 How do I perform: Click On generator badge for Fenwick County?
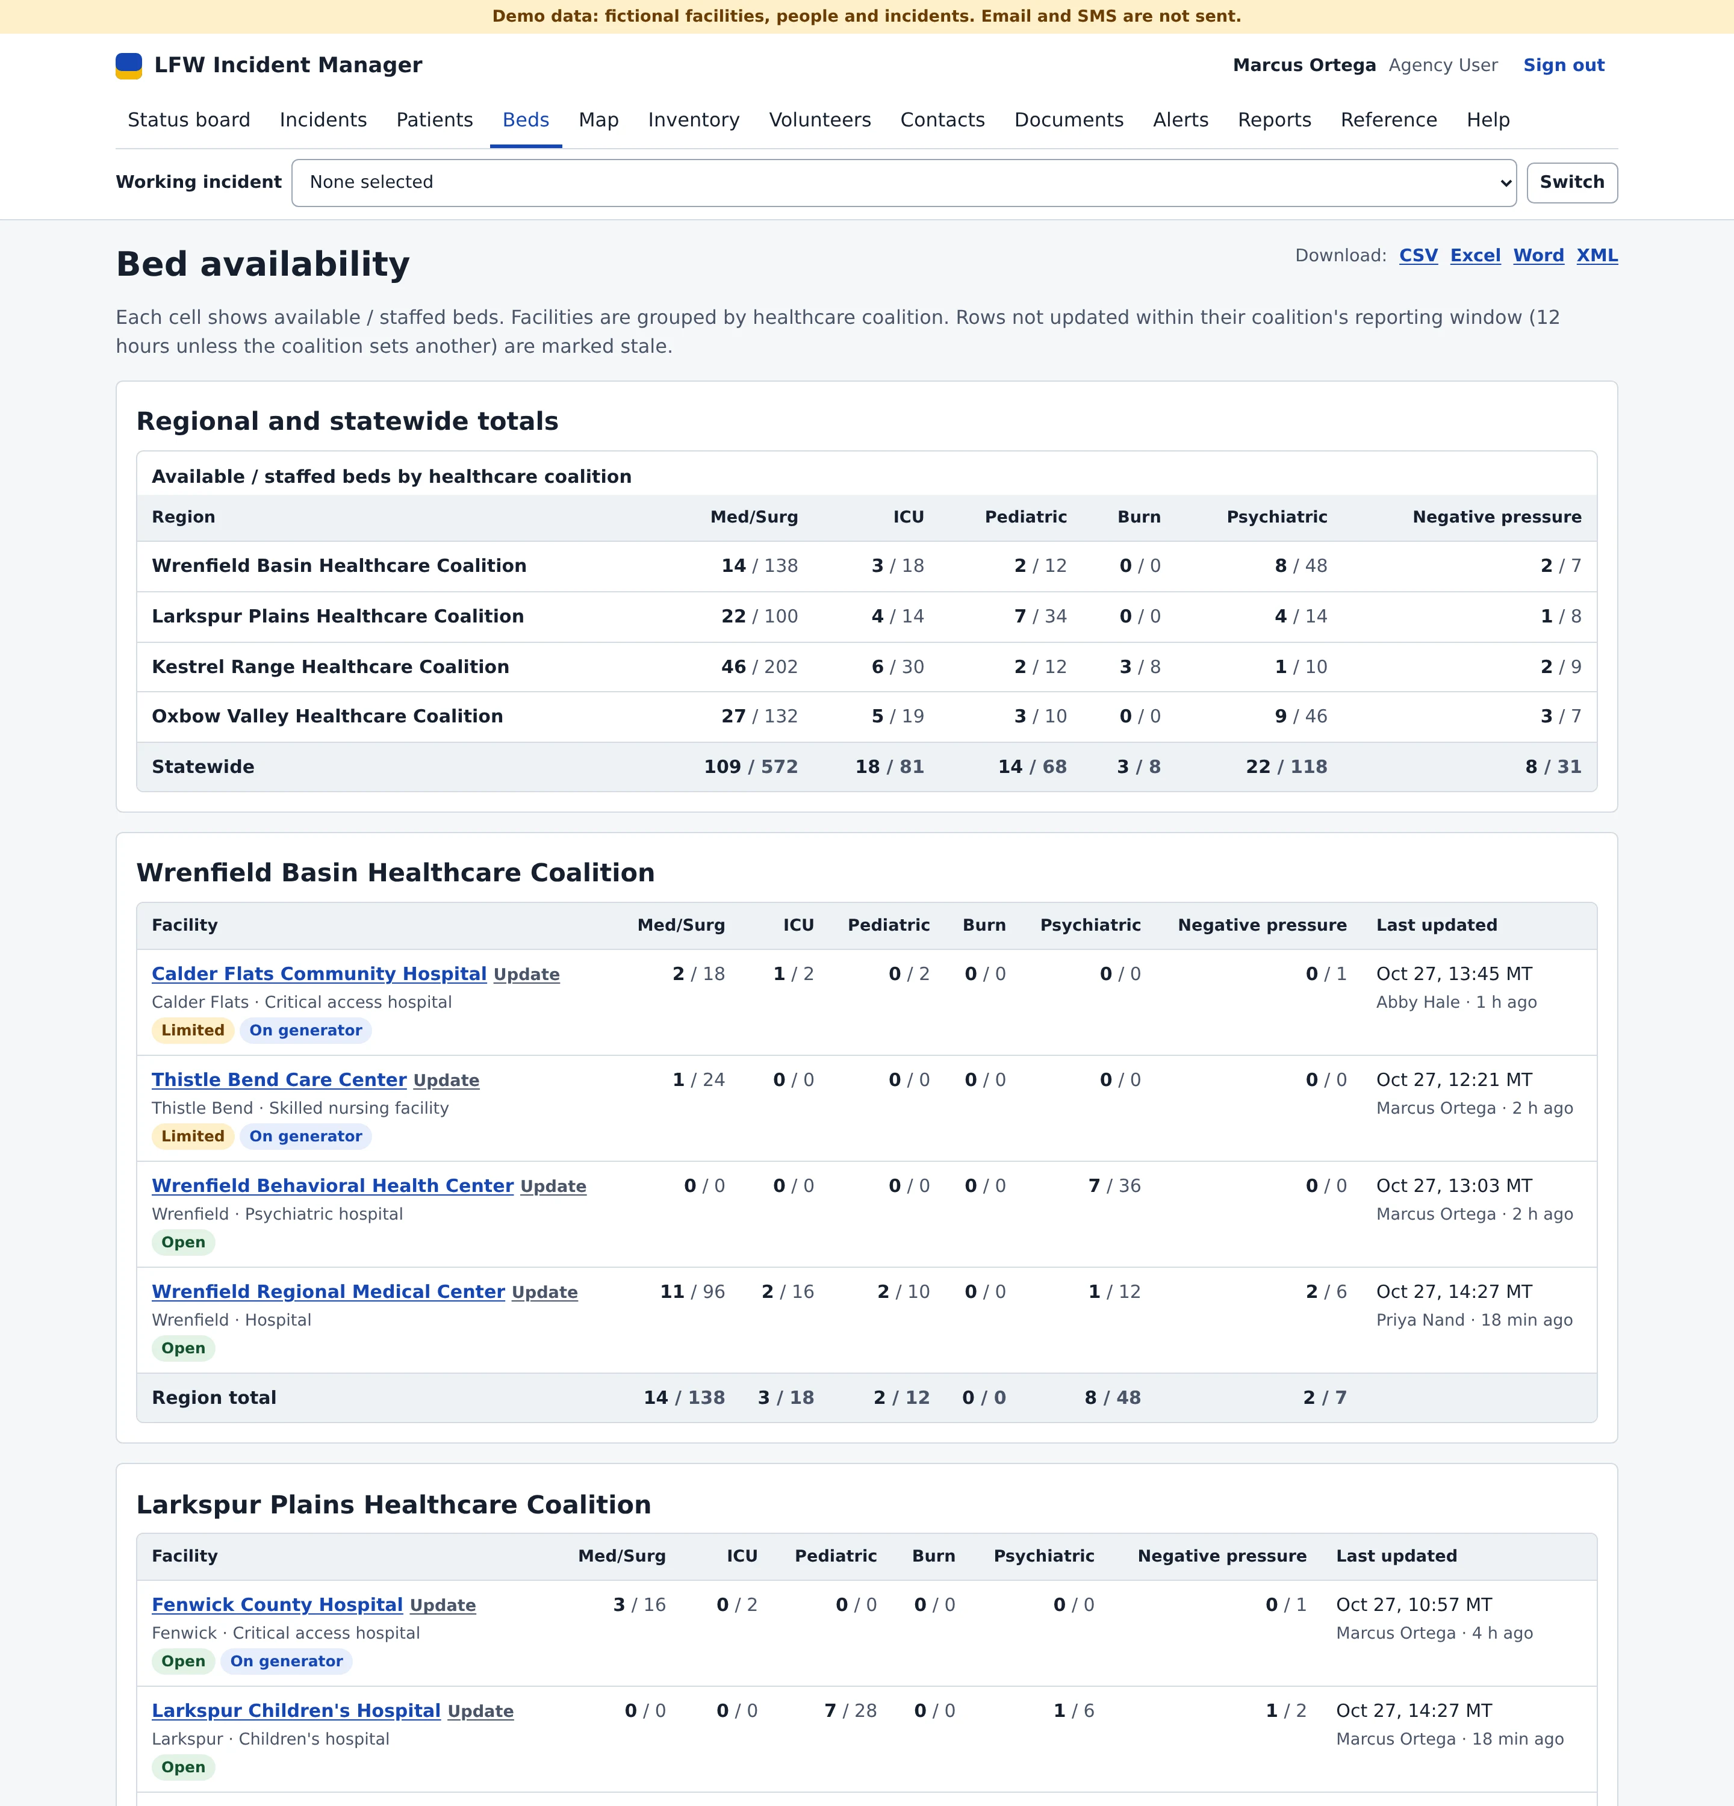click(287, 1662)
